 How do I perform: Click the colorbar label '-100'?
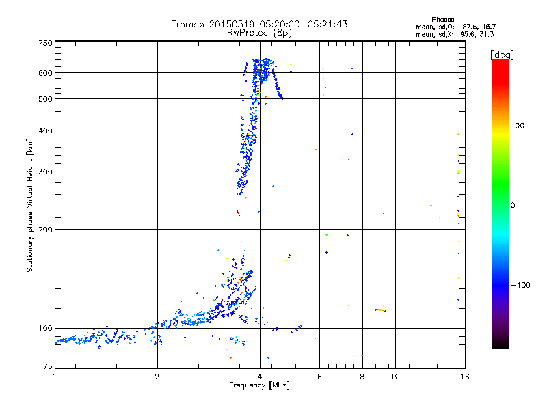tap(520, 285)
